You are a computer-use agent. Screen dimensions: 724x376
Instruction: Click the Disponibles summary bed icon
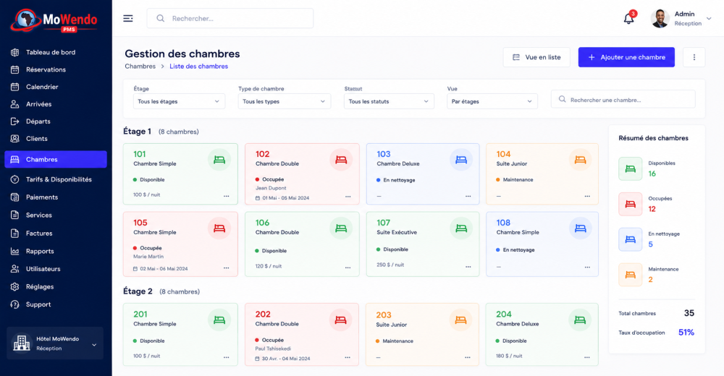(x=631, y=169)
